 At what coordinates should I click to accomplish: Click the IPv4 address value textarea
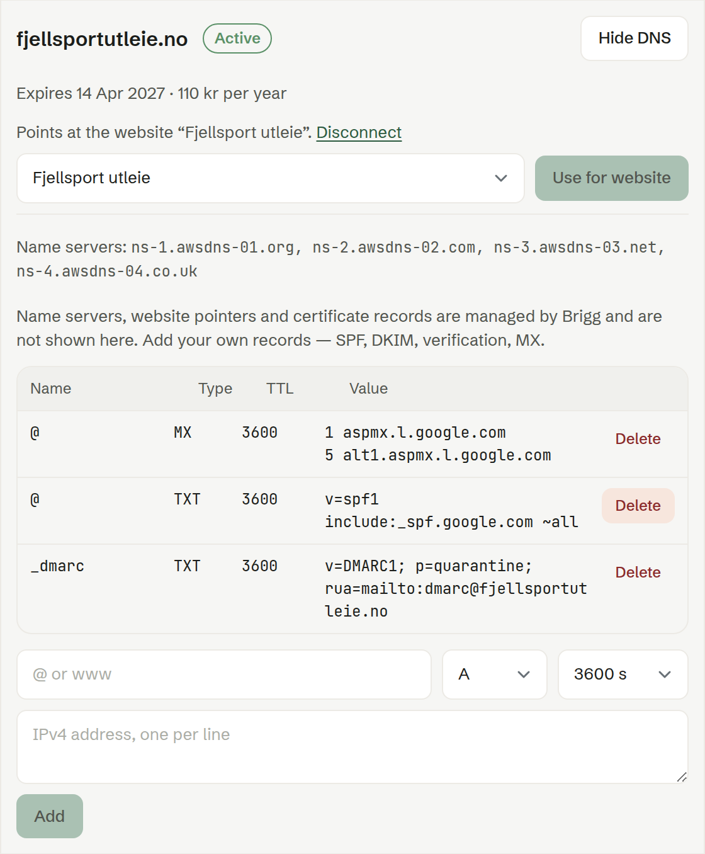coord(352,747)
